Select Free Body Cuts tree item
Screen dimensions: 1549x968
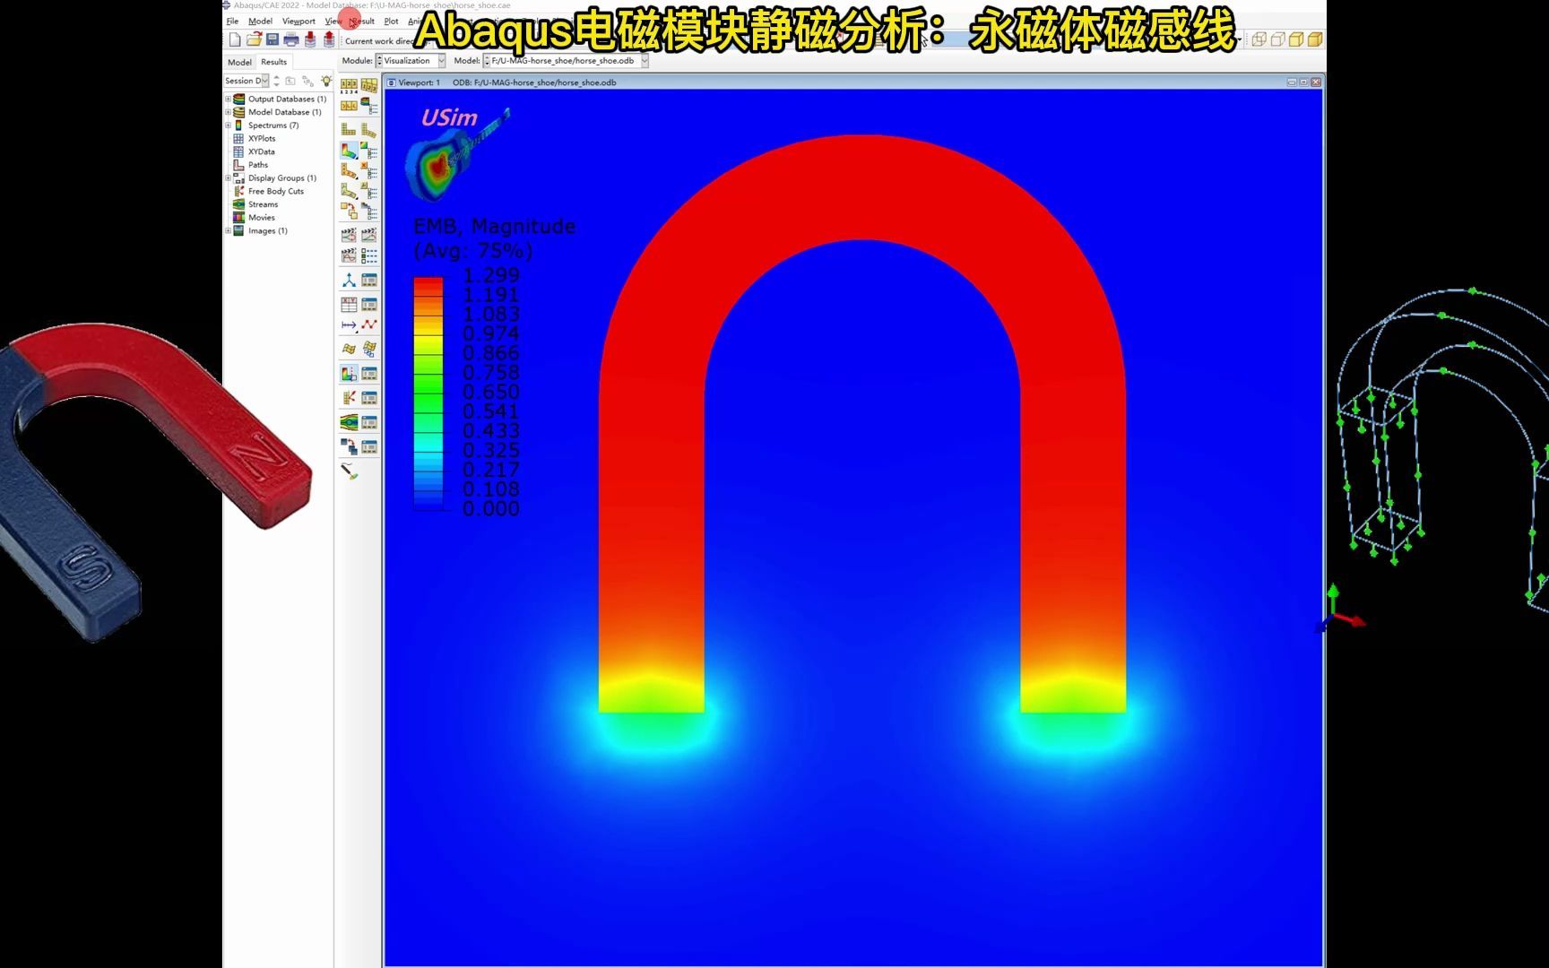pos(275,191)
